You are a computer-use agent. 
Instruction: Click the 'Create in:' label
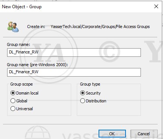(36, 27)
